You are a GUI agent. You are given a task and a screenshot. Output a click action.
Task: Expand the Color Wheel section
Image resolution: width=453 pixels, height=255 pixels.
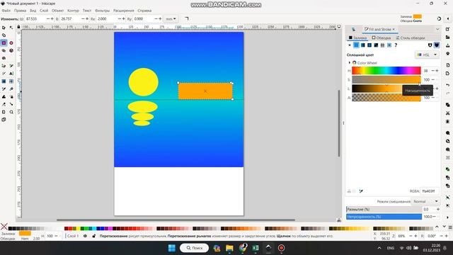pos(350,63)
